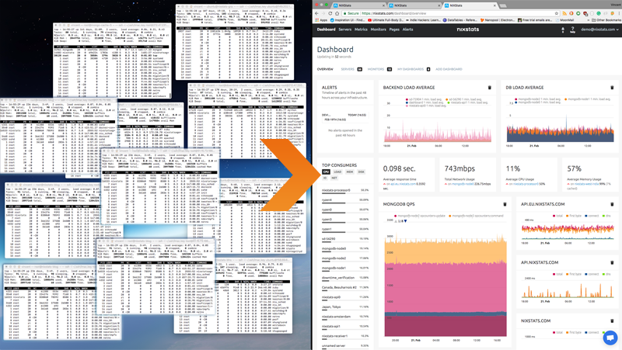The width and height of the screenshot is (622, 350).
Task: Select the Dashboard menu item
Action: point(326,29)
